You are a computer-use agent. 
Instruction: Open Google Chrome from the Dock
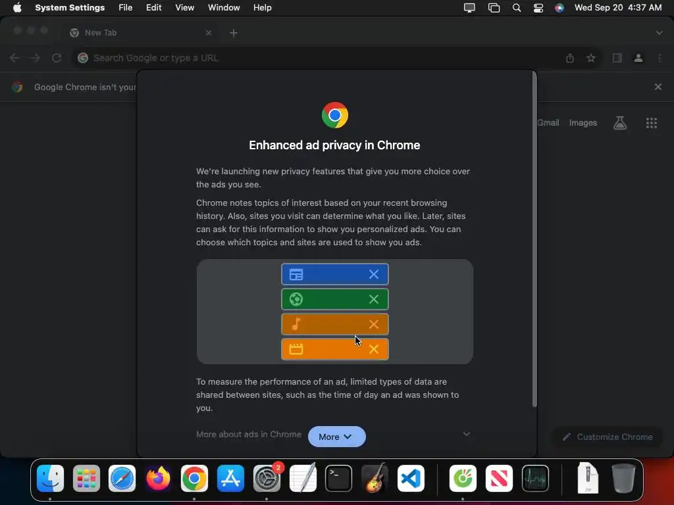[x=194, y=478]
